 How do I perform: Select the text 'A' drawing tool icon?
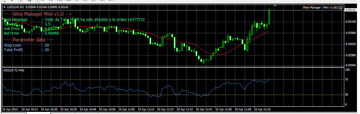click(x=12, y=1)
